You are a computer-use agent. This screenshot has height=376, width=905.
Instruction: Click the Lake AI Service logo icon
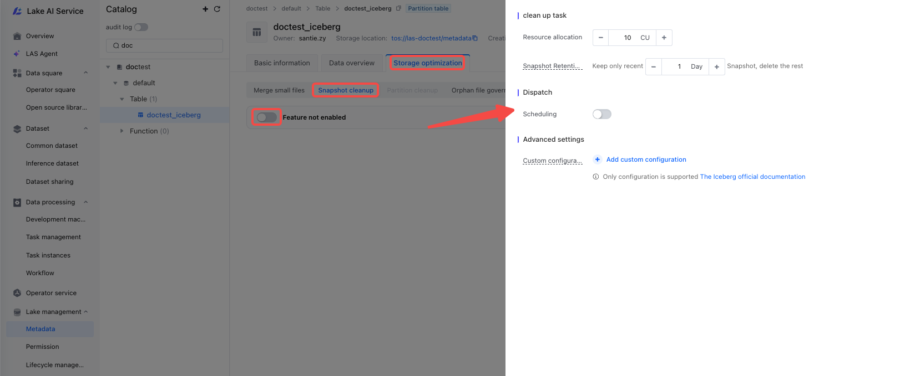point(17,11)
